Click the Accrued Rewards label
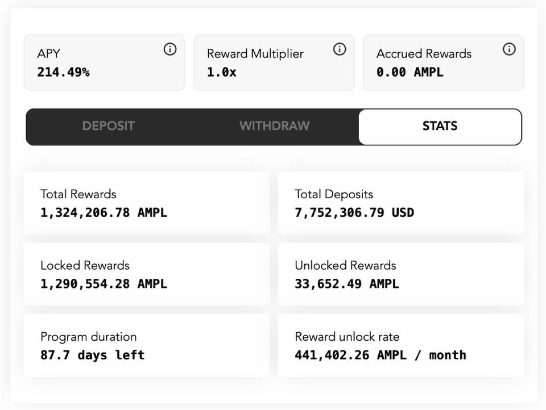 [424, 54]
